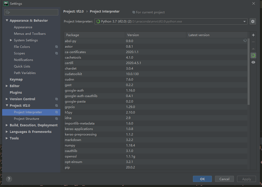Click the Cancel button
This screenshot has width=262, height=187.
(224, 179)
